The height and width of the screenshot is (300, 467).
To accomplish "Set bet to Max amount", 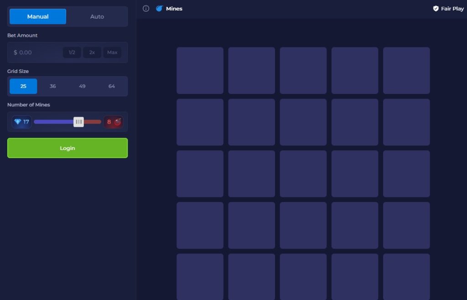I will [112, 52].
